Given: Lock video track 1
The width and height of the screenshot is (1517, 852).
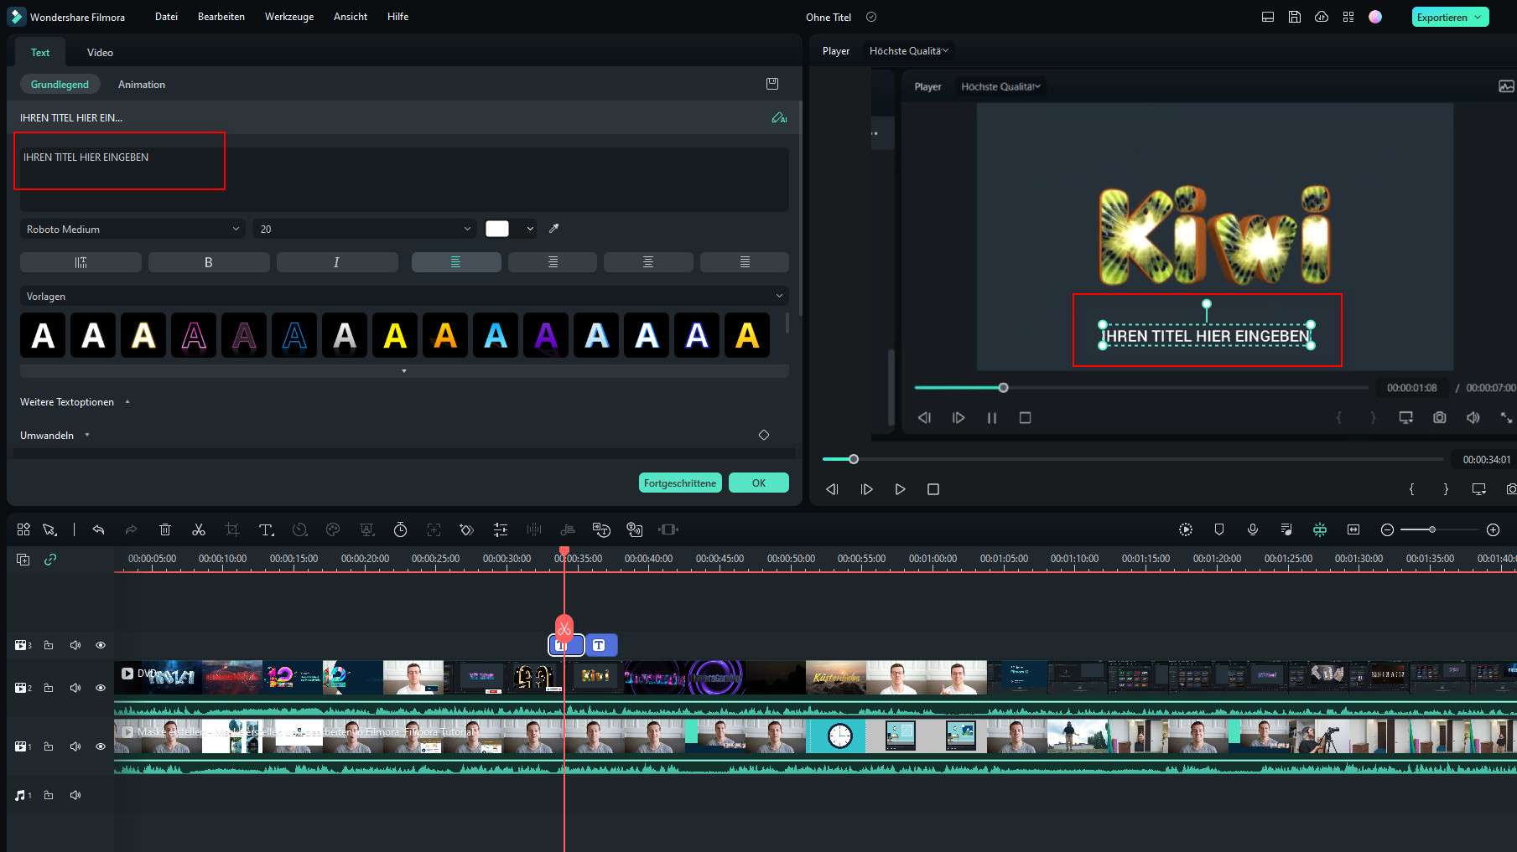Looking at the screenshot, I should tap(49, 746).
